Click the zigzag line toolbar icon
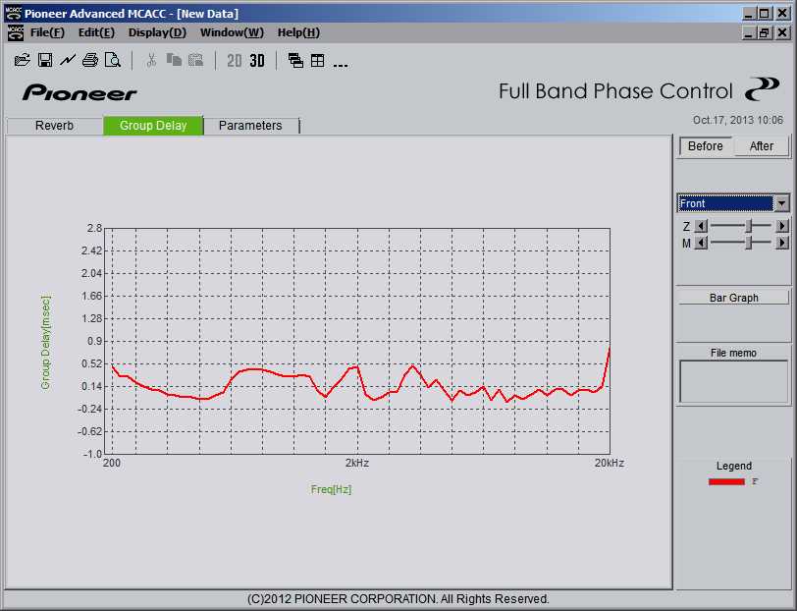The width and height of the screenshot is (797, 611). point(68,60)
